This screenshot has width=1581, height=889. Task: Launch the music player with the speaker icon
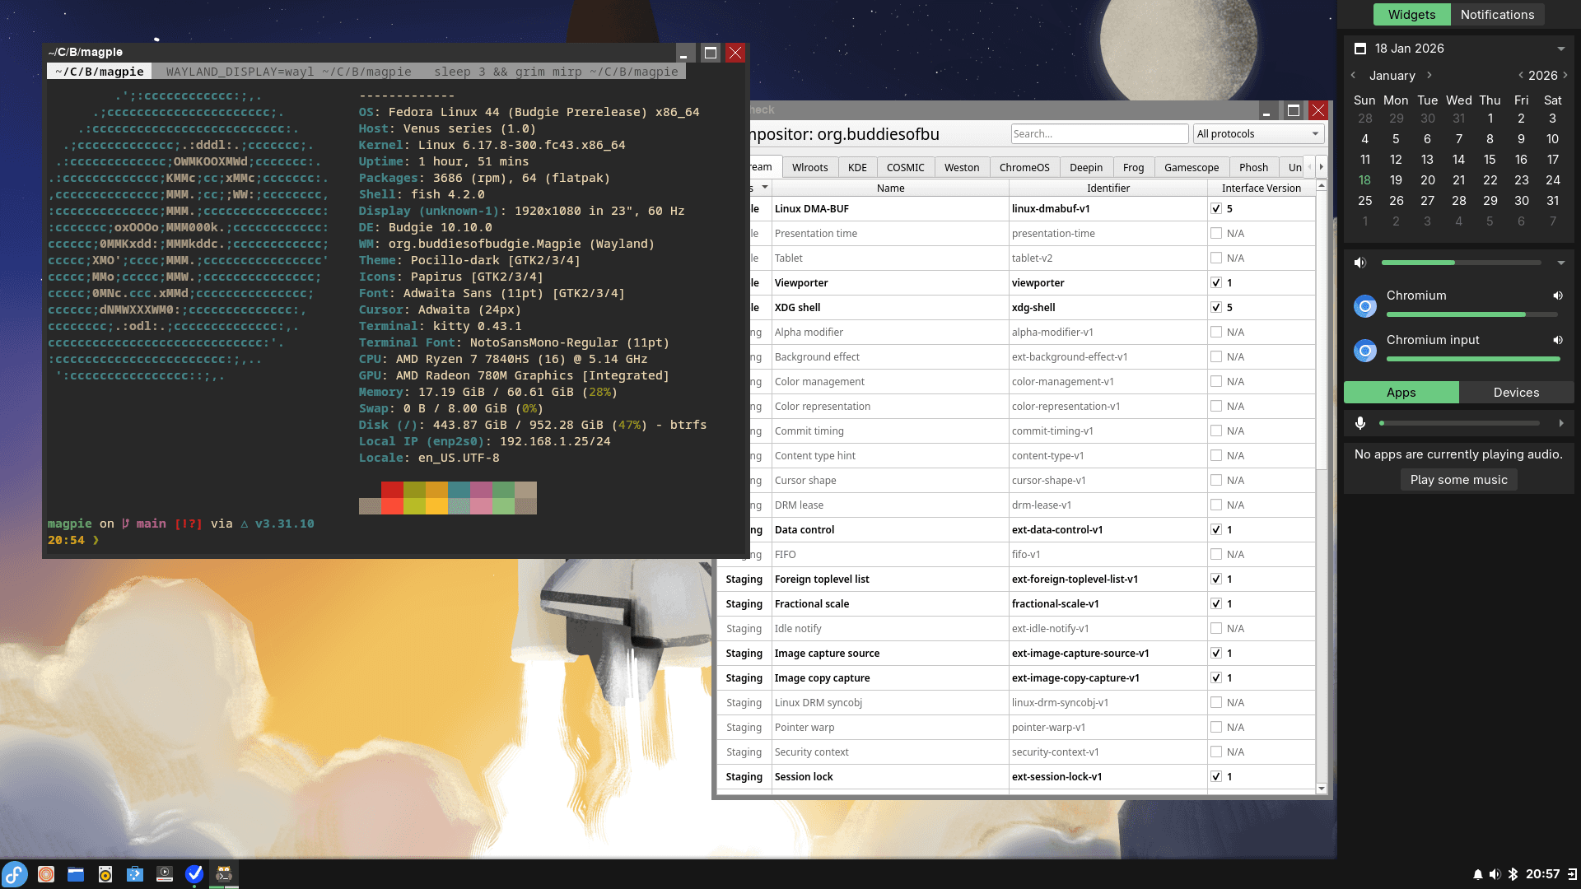pyautogui.click(x=105, y=874)
